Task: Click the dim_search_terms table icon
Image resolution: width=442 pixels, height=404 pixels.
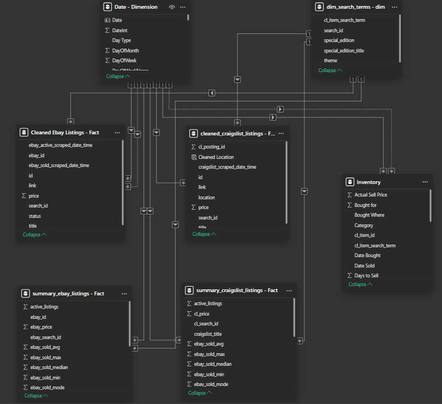Action: point(319,7)
